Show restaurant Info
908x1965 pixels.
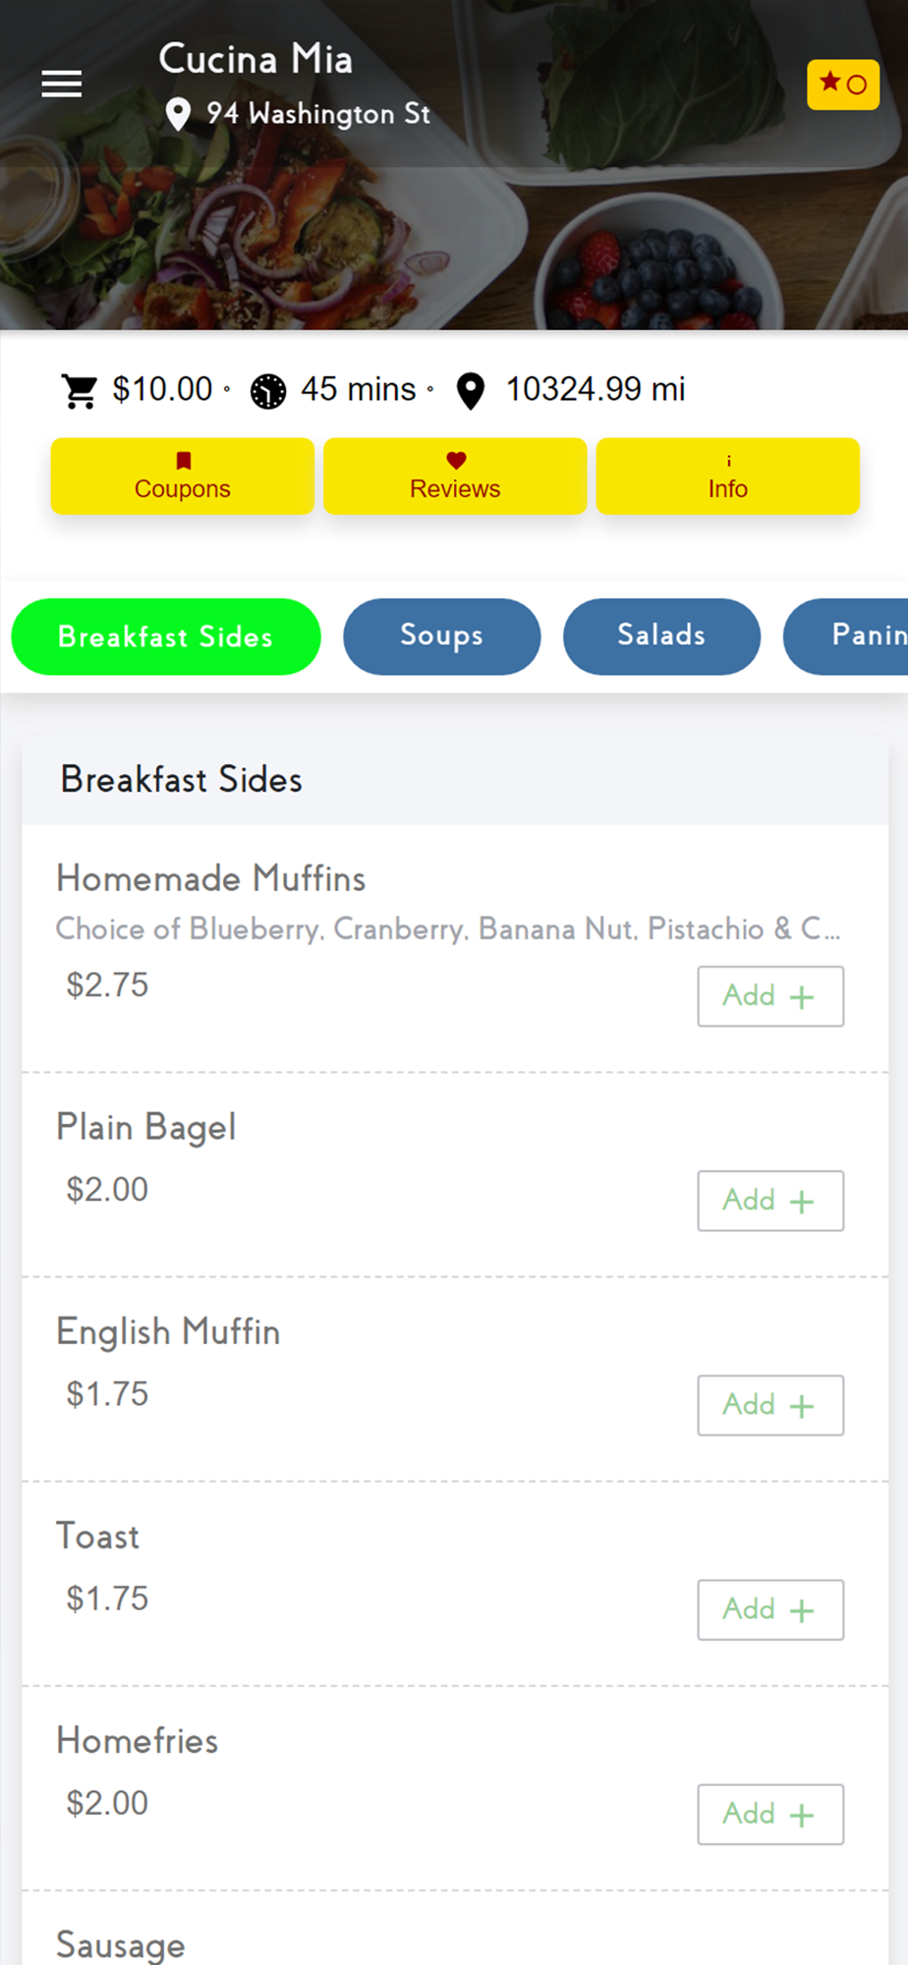pos(727,477)
